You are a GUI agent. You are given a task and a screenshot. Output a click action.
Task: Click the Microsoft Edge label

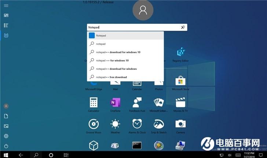(x=94, y=89)
